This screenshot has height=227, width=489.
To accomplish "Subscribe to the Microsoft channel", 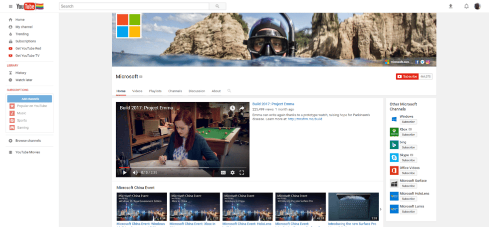I will click(x=407, y=76).
